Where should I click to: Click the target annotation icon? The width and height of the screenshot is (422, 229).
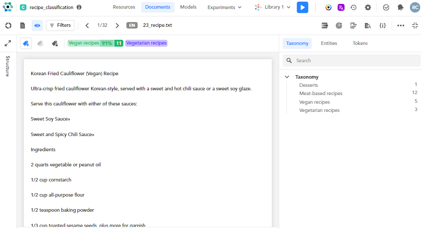click(x=339, y=25)
